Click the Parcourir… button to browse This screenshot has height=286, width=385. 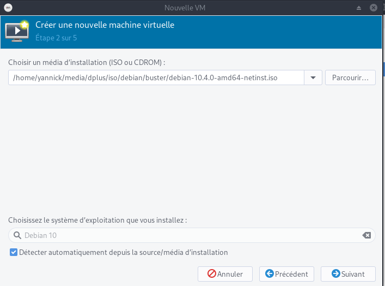tap(350, 78)
